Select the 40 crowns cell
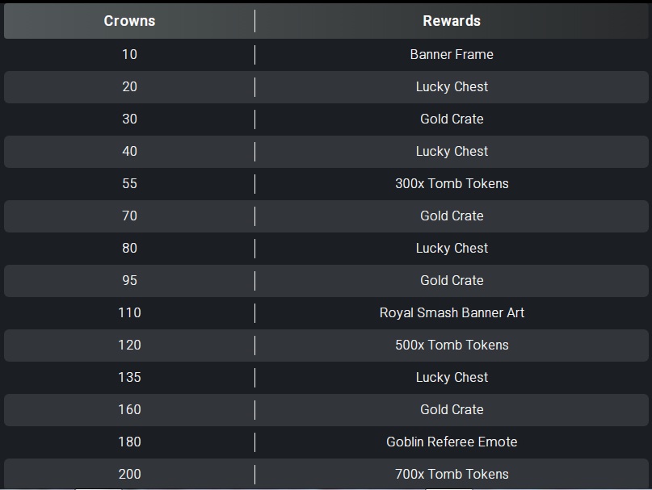 pyautogui.click(x=129, y=151)
